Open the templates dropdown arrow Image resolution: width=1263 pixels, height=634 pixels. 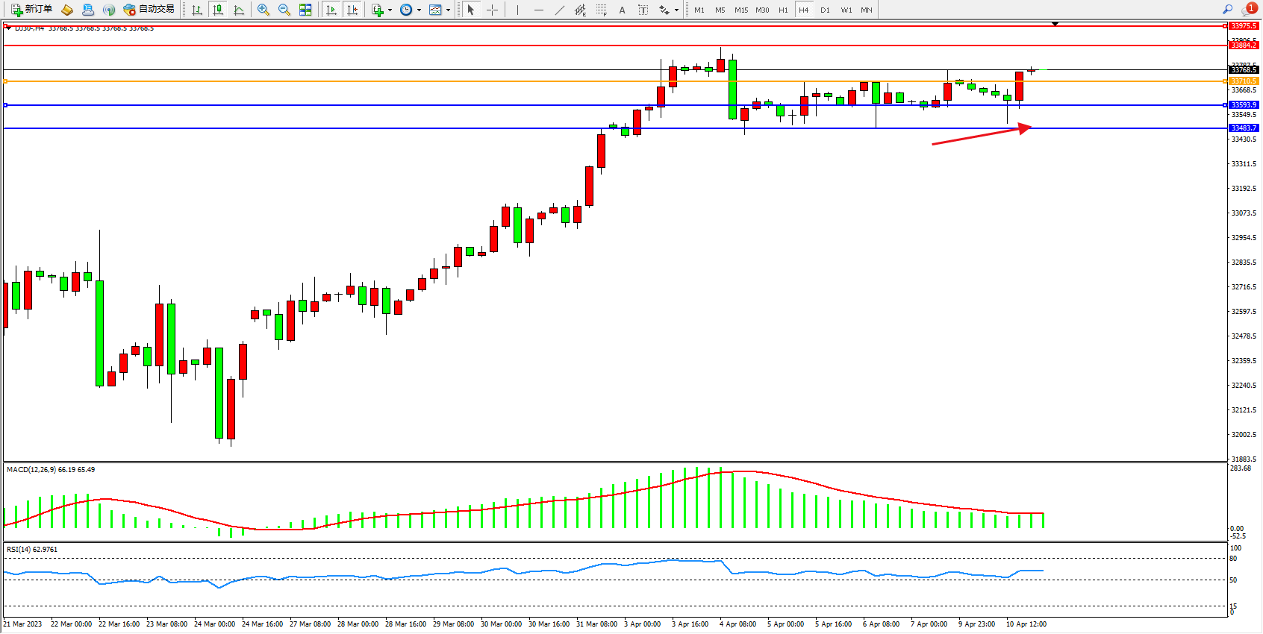pyautogui.click(x=448, y=10)
